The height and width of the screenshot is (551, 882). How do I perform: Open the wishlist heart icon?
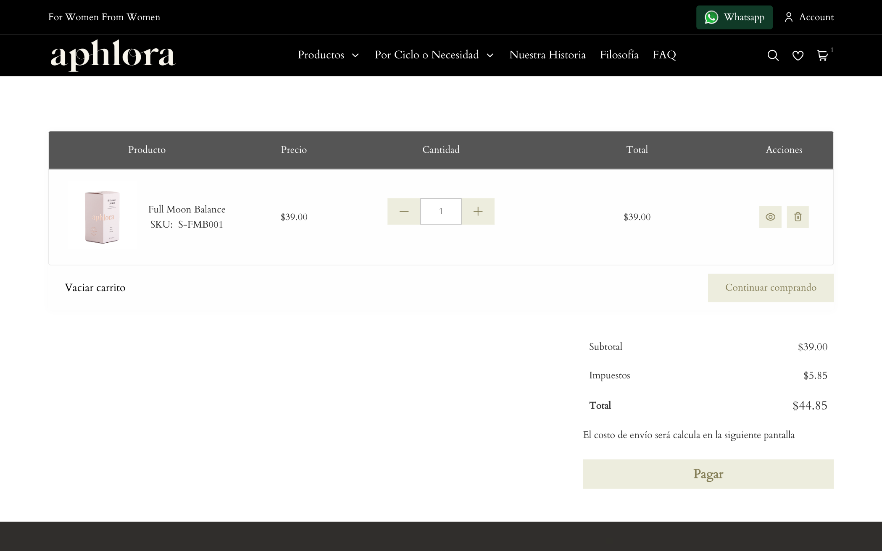tap(798, 55)
